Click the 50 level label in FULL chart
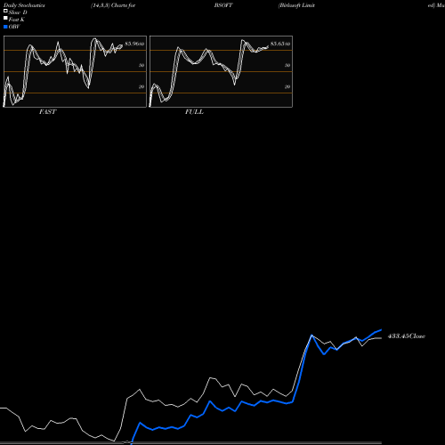The height and width of the screenshot is (445, 445). [x=287, y=65]
